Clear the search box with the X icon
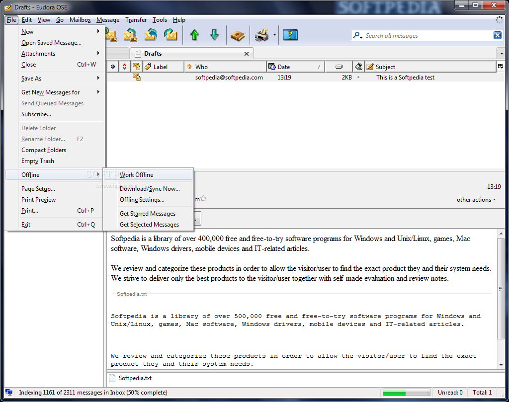Image resolution: width=509 pixels, height=402 pixels. (497, 35)
